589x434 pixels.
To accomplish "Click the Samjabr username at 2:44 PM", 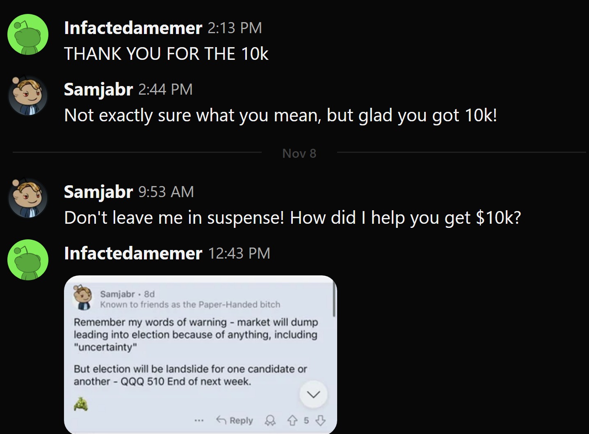I will [x=98, y=89].
